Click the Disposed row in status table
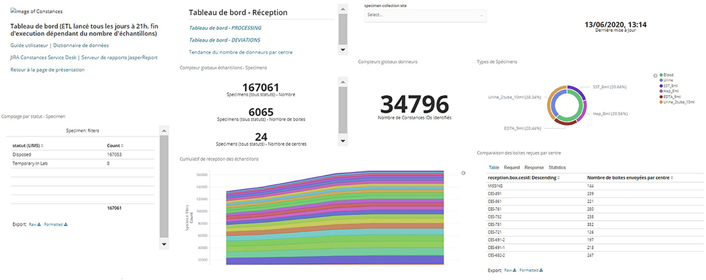The width and height of the screenshot is (706, 280). tap(83, 155)
